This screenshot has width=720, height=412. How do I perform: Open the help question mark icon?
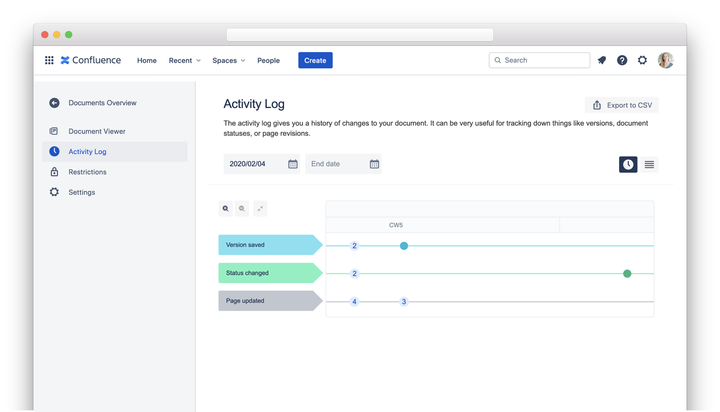coord(622,60)
